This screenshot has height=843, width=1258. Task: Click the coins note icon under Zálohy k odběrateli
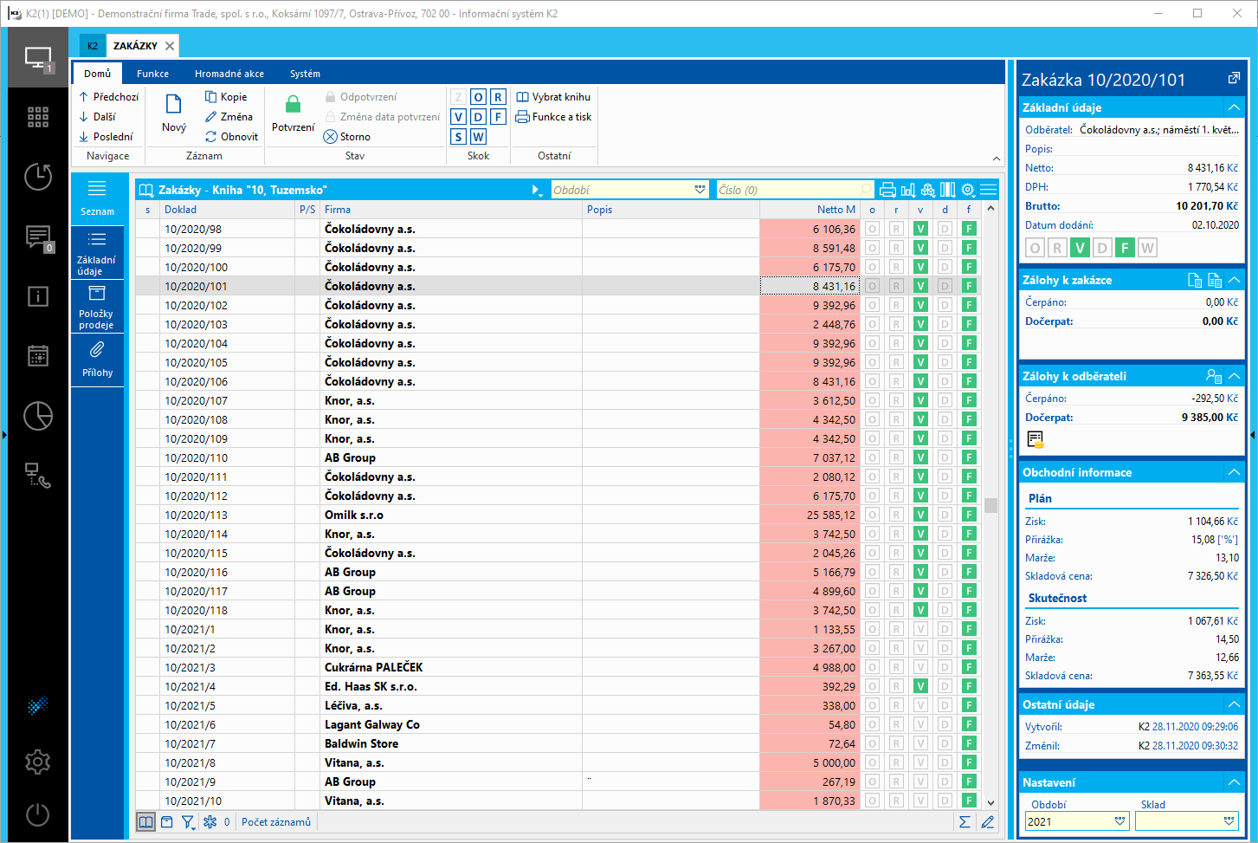pos(1035,440)
